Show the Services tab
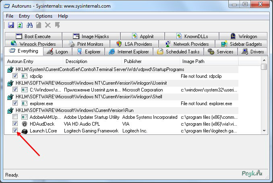 (221, 51)
